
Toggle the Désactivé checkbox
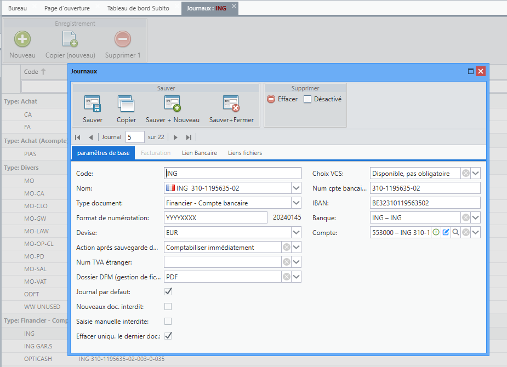307,99
